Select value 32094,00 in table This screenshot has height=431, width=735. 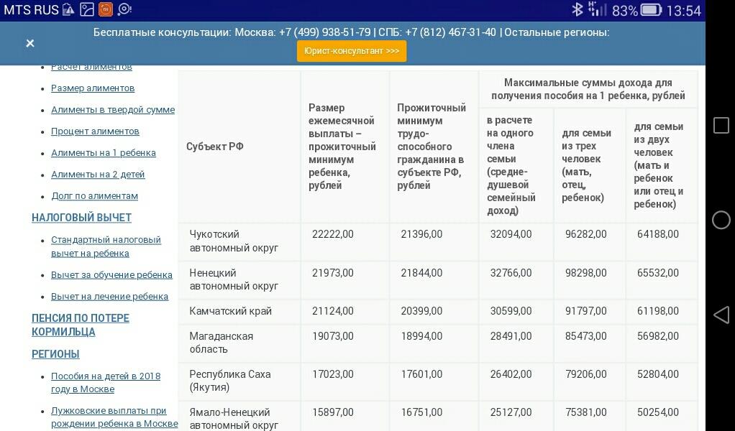click(511, 234)
